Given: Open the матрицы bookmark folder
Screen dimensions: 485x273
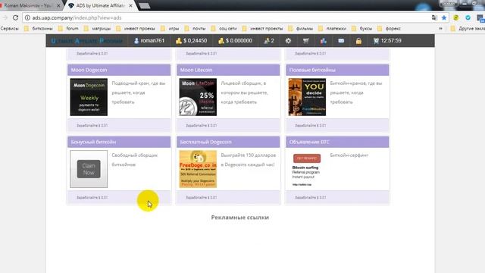Looking at the screenshot, I should [98, 29].
